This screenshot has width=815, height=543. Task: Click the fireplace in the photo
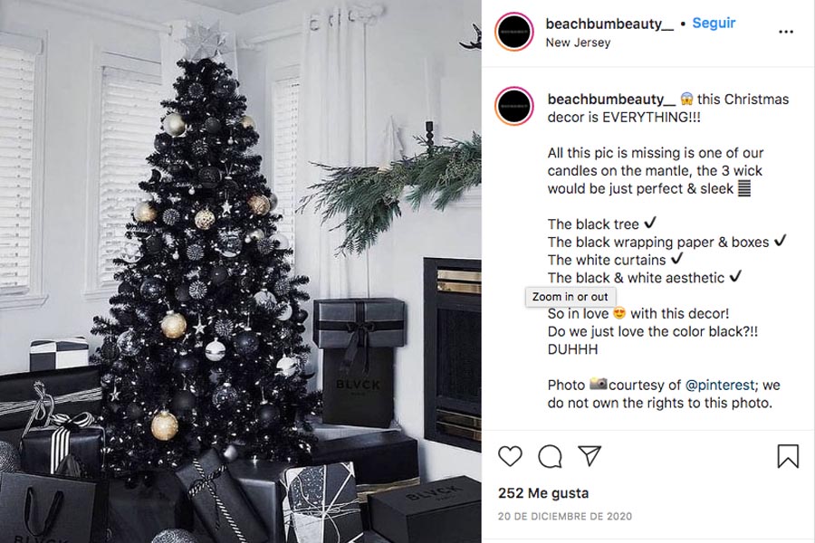pos(452,353)
